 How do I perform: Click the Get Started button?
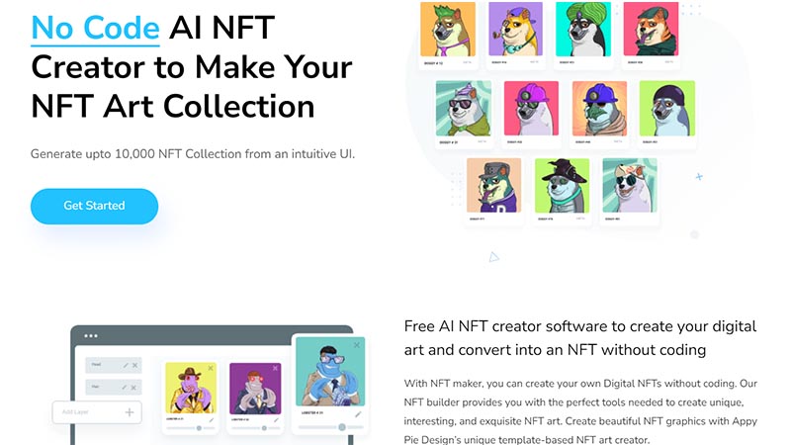pyautogui.click(x=94, y=206)
